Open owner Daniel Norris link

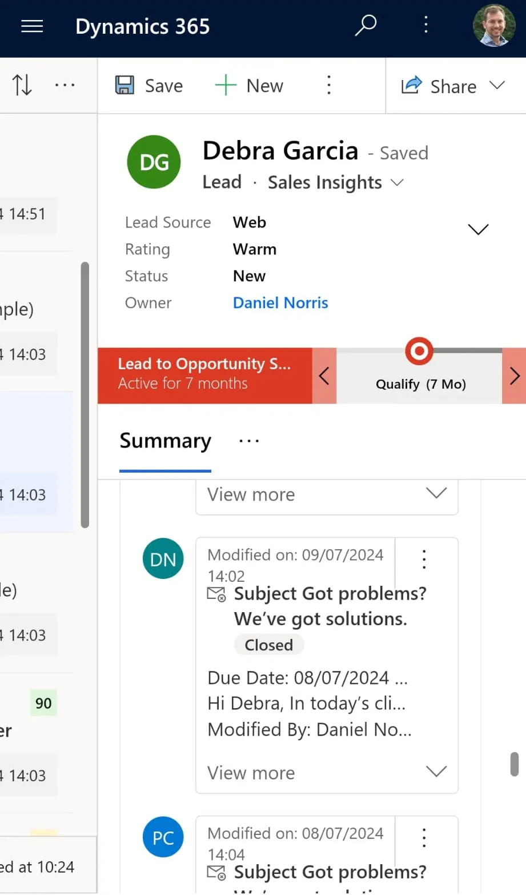(x=280, y=303)
